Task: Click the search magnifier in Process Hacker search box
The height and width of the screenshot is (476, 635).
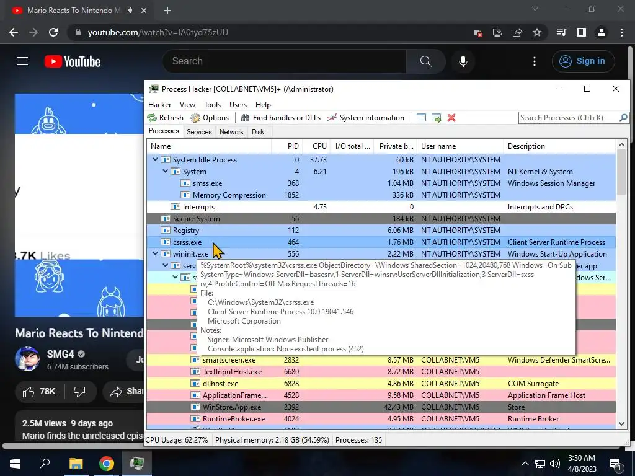Action: coord(623,117)
